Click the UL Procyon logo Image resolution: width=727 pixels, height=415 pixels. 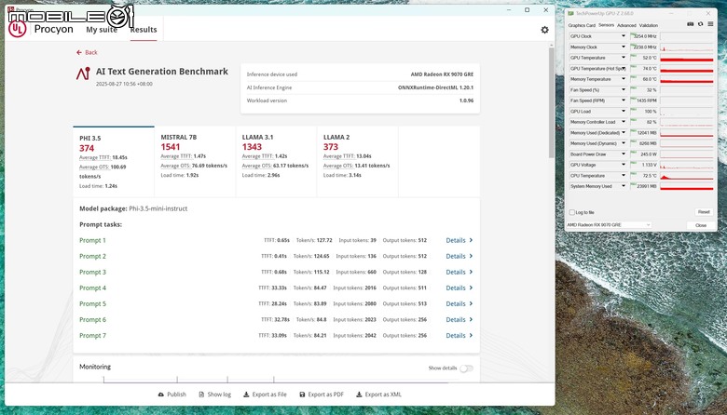click(x=17, y=29)
